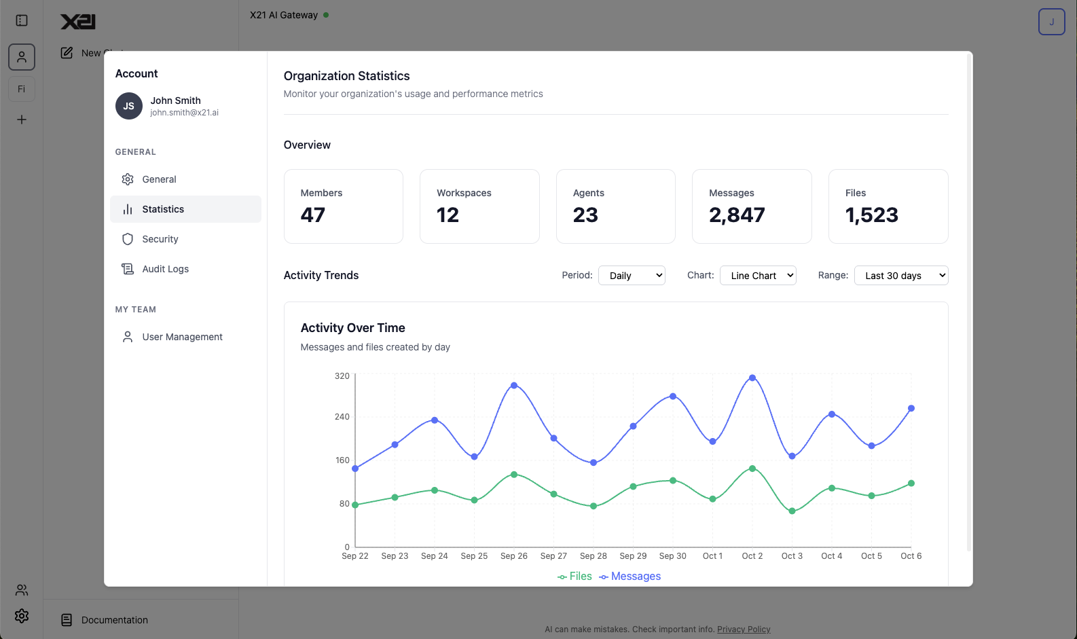
Task: Click the J avatar button top right
Action: click(1051, 22)
